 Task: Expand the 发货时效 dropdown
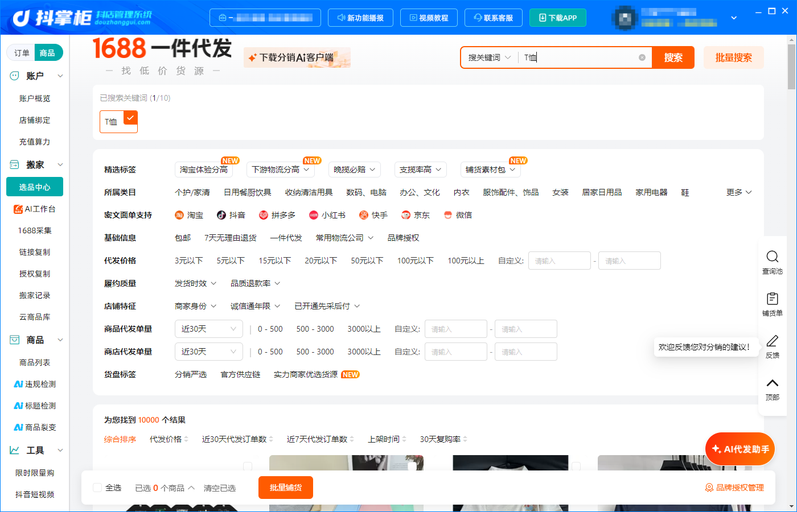click(x=195, y=283)
